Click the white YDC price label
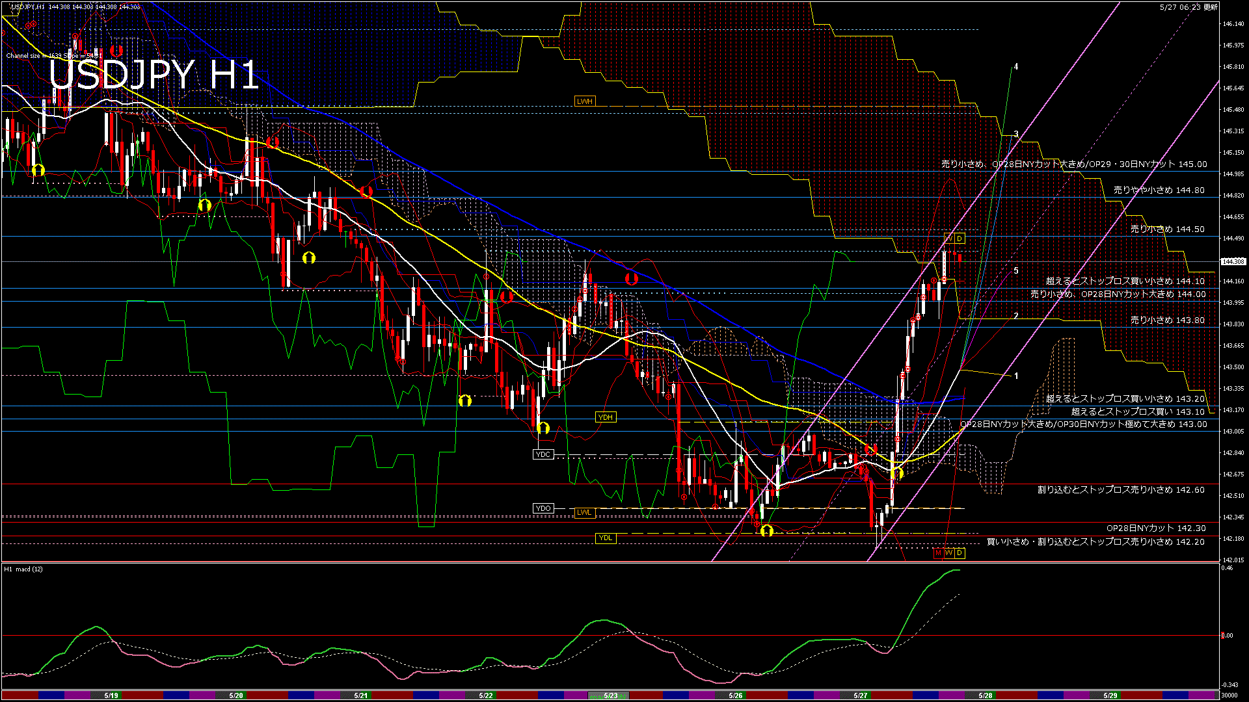Screen dimensions: 1249x702 click(543, 454)
